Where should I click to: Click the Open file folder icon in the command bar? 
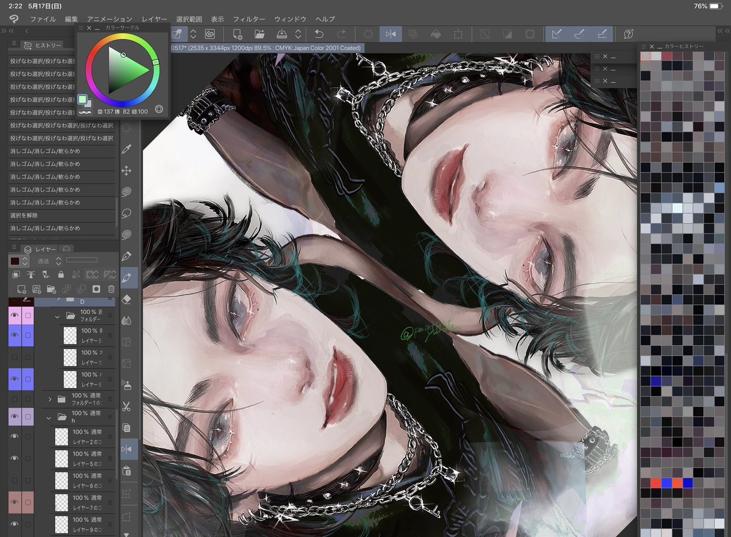(260, 34)
